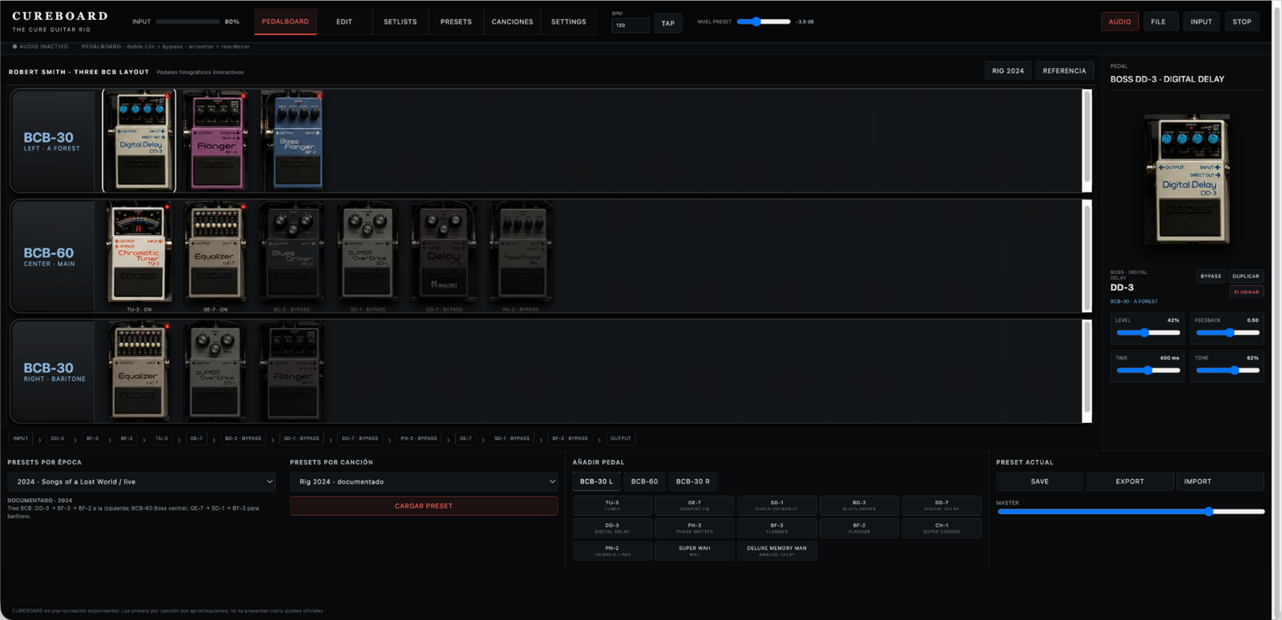This screenshot has height=620, width=1282.
Task: Add a BD-2 Blues Driver pedal
Action: click(859, 505)
